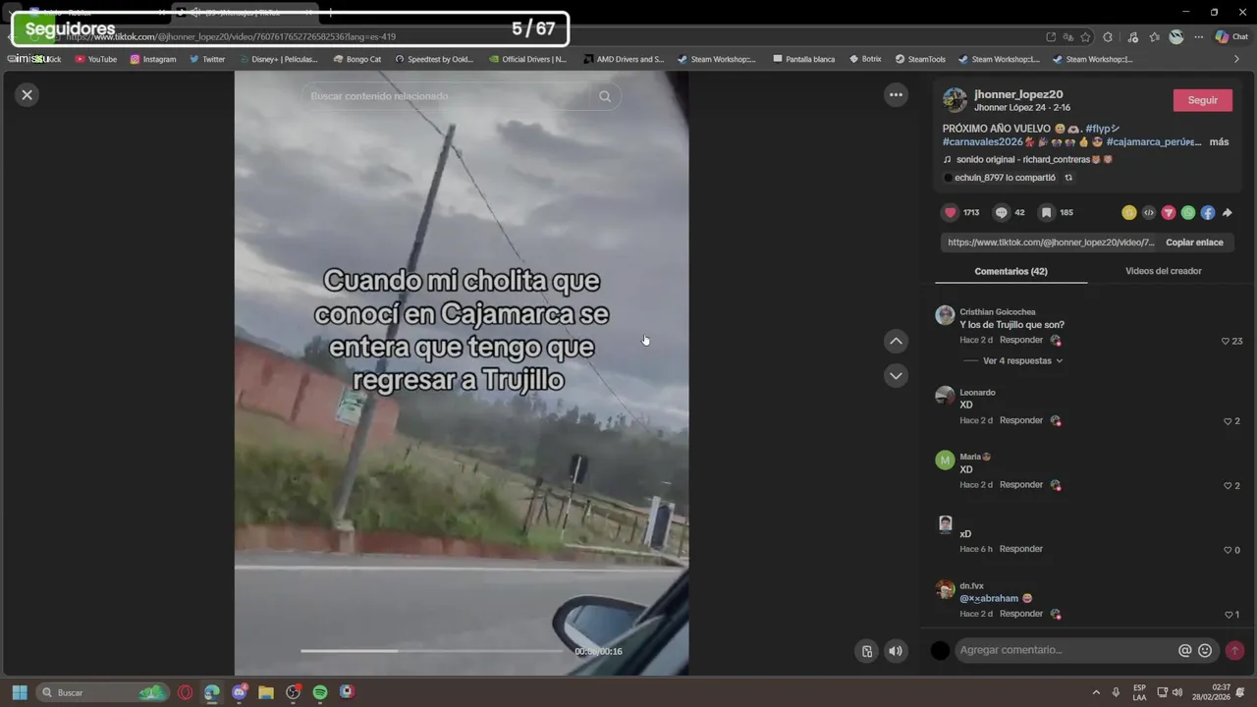
Task: Open the emoji picker in the comment box
Action: [1205, 650]
